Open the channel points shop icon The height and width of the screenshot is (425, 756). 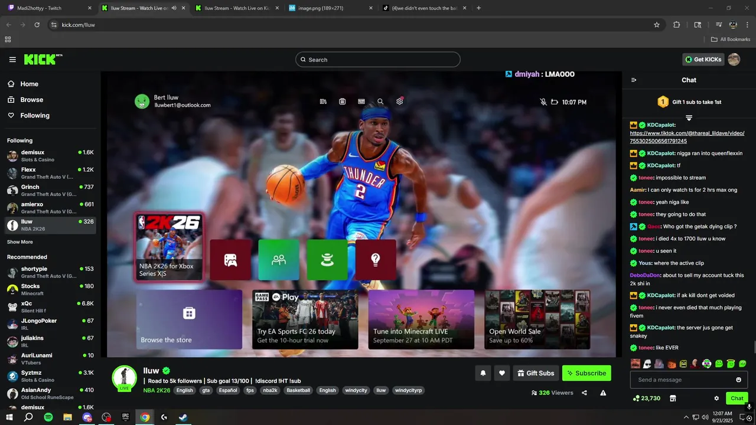(x=673, y=398)
